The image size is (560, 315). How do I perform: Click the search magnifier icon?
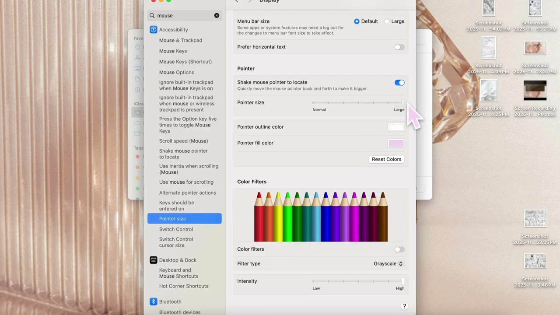(x=152, y=15)
